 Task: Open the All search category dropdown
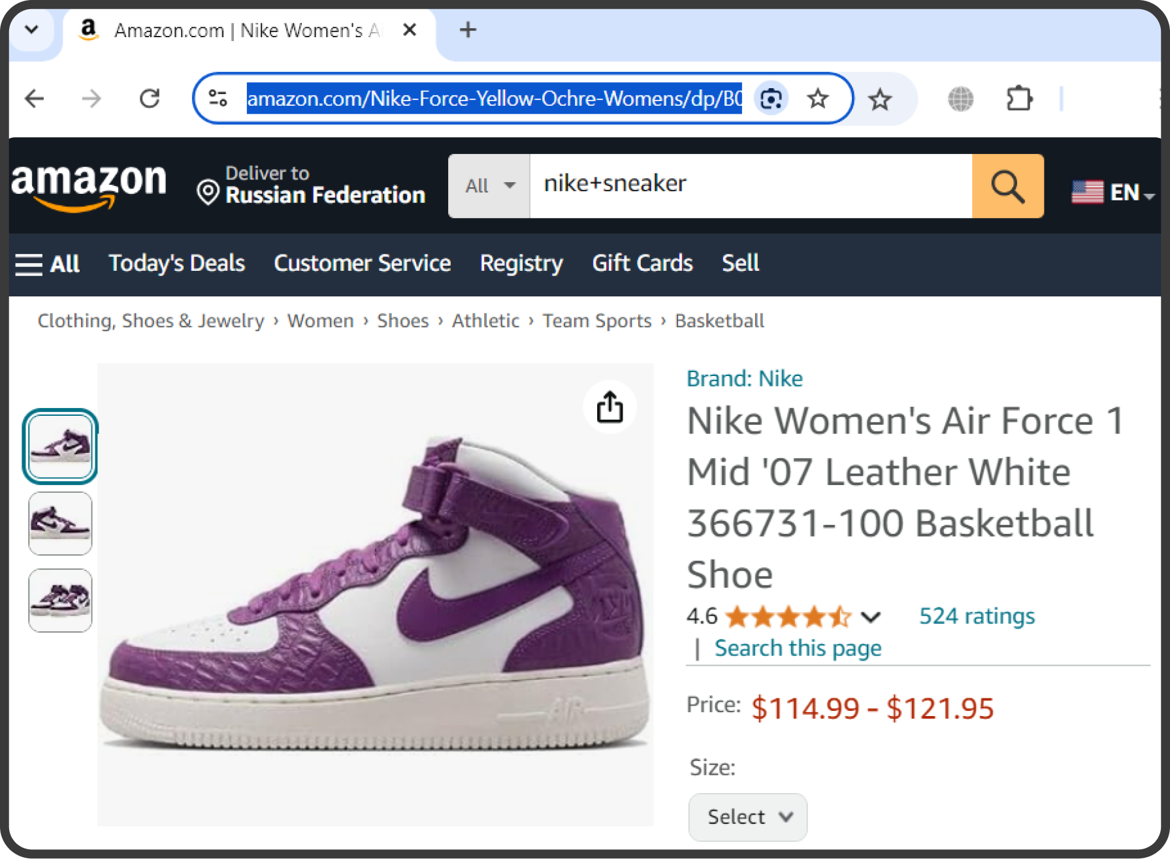(x=489, y=186)
